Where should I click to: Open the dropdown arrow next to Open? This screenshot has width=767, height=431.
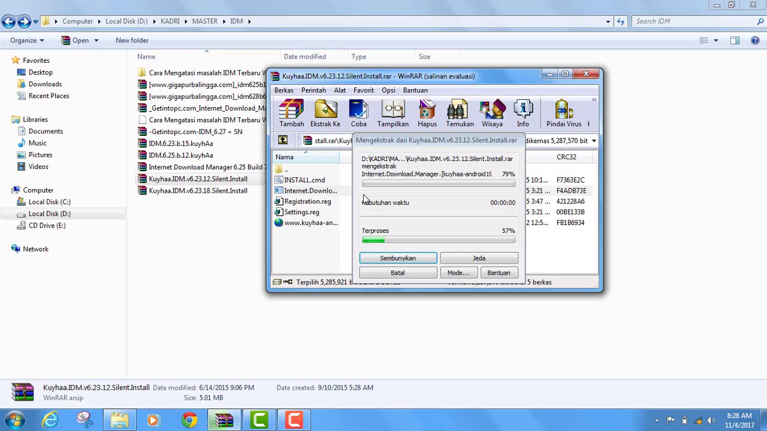point(96,40)
